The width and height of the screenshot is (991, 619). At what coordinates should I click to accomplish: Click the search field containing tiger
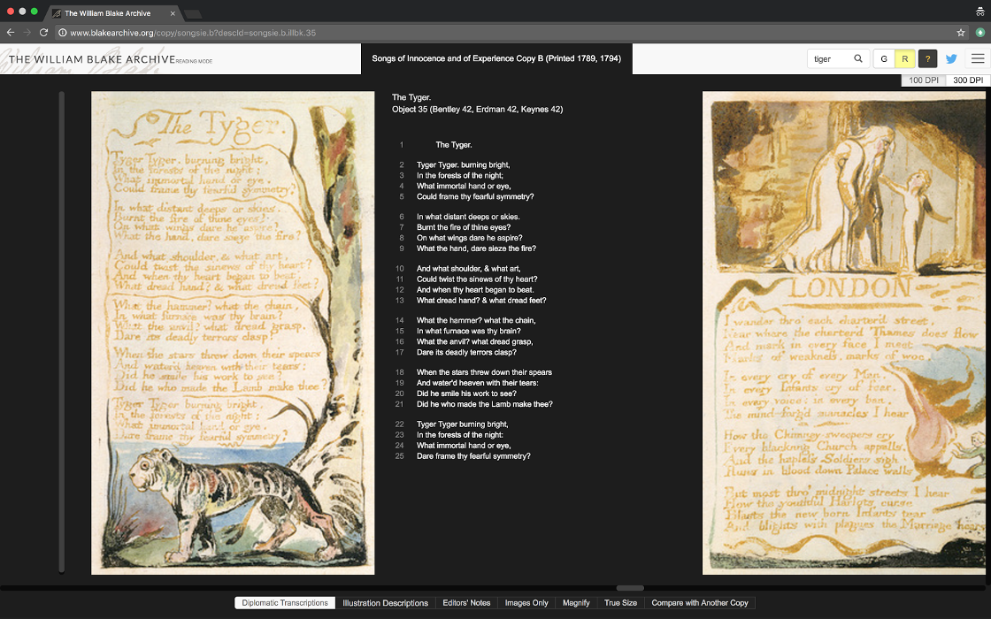829,58
